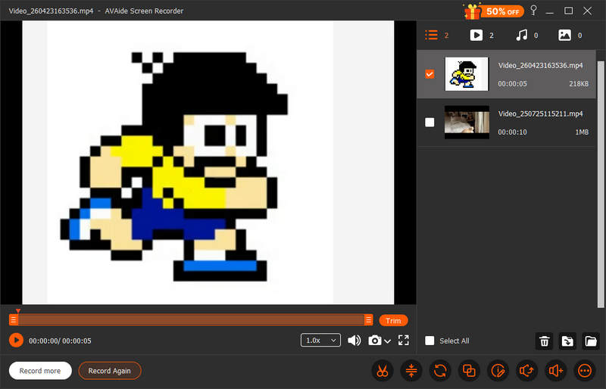Check the Video_250725115211.mp4 checkbox
Viewport: 606px width, 389px height.
point(430,123)
